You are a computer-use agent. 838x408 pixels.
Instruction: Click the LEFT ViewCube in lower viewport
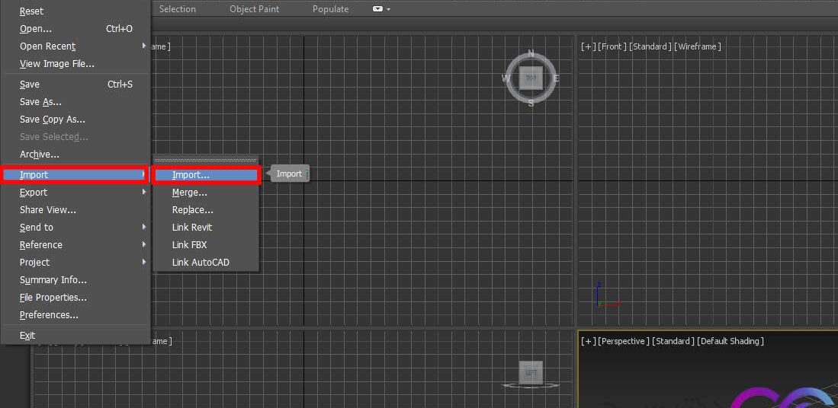point(531,372)
